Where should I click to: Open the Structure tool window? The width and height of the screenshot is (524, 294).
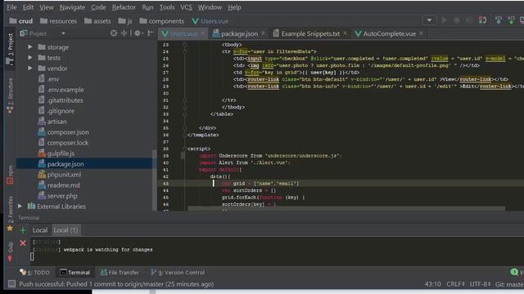click(x=10, y=96)
